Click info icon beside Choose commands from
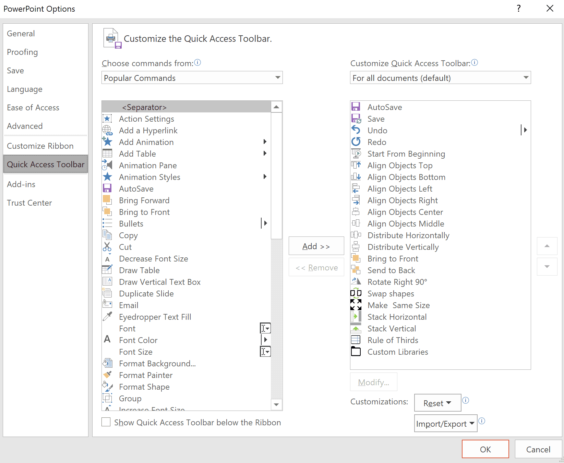 [197, 63]
